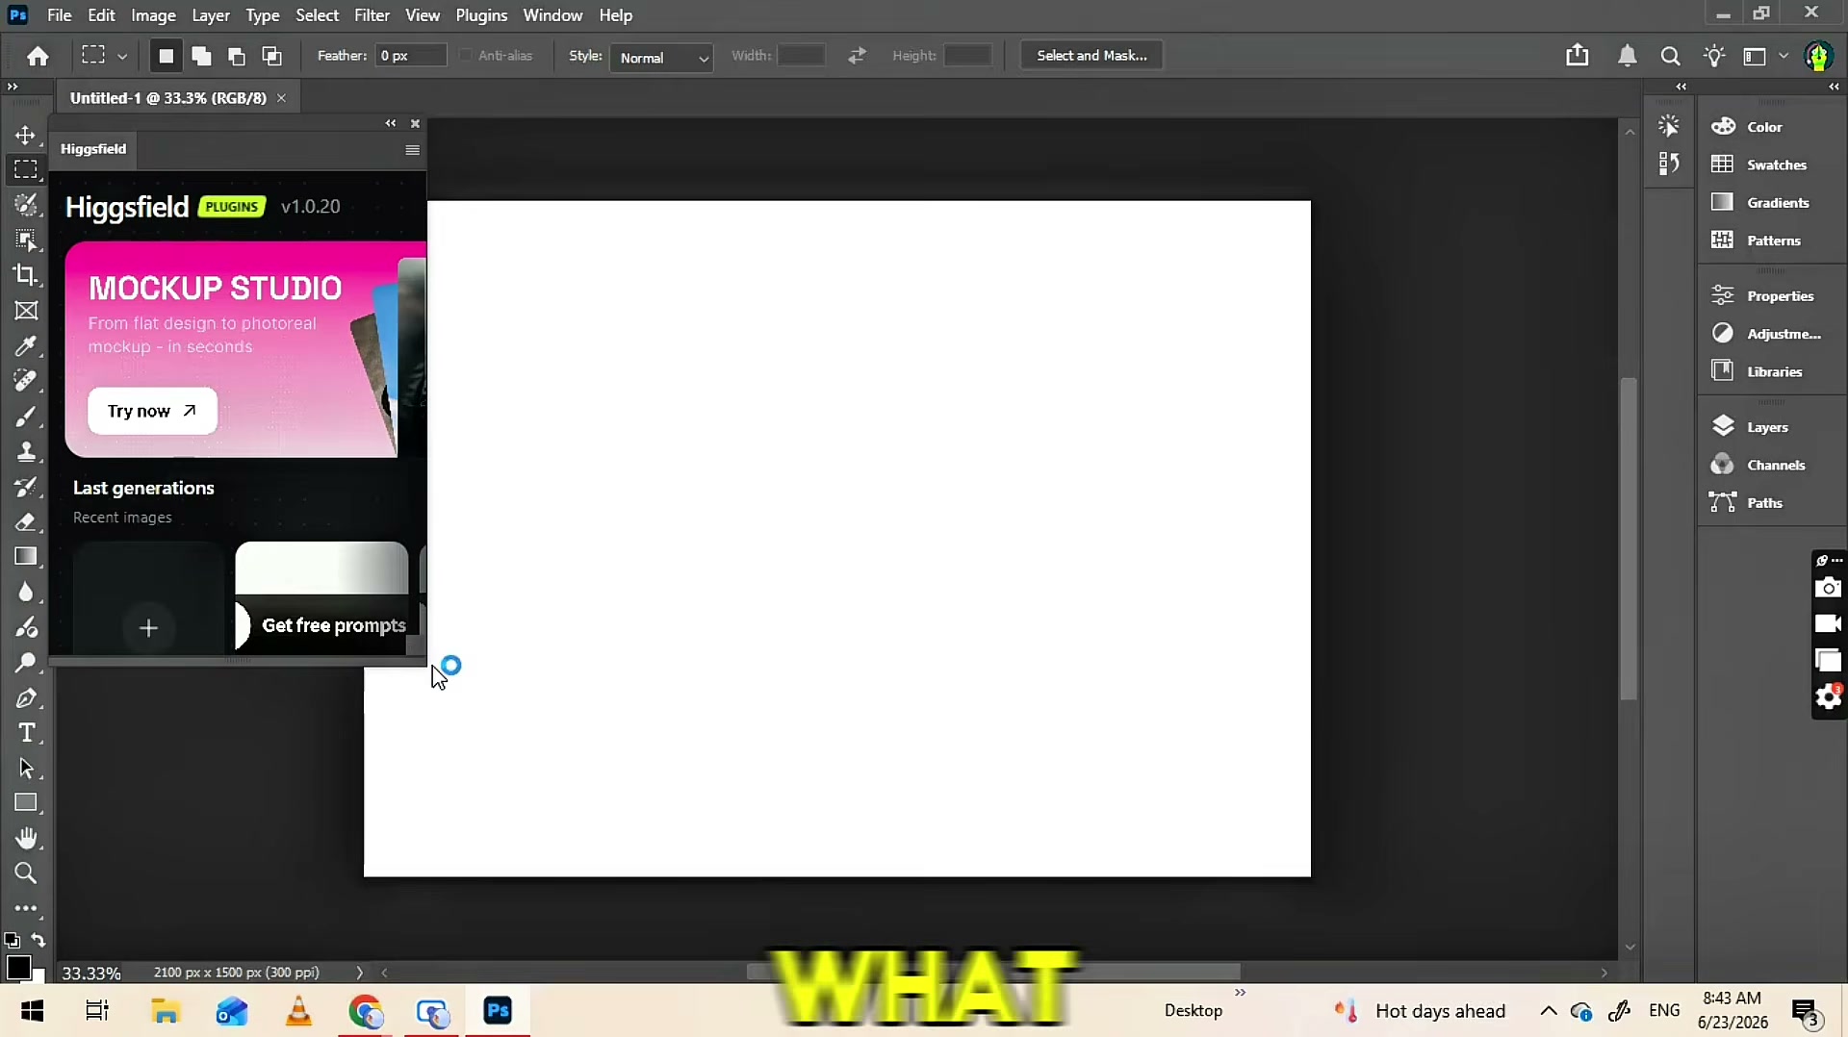Reset default foreground and background colors
Image resolution: width=1848 pixels, height=1037 pixels.
coord(12,940)
